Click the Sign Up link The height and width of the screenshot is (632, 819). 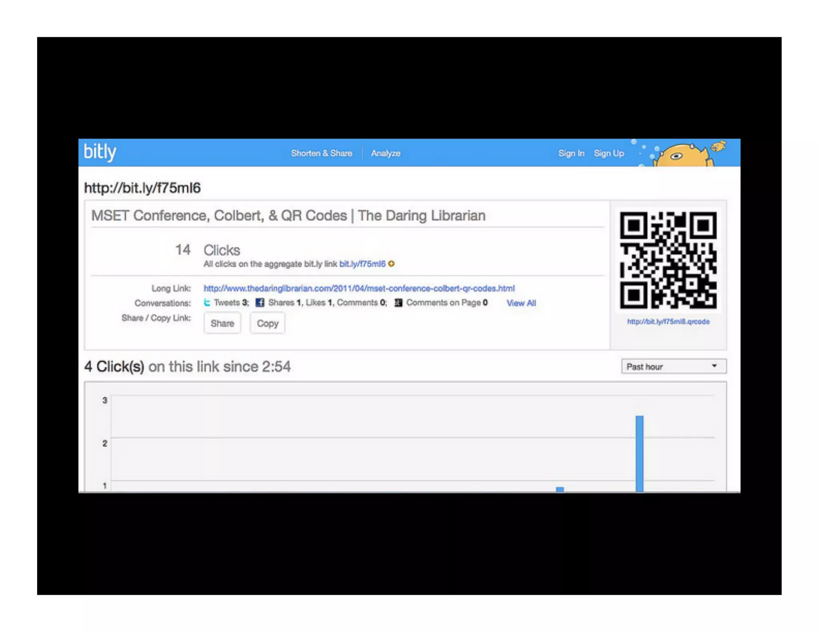point(609,153)
